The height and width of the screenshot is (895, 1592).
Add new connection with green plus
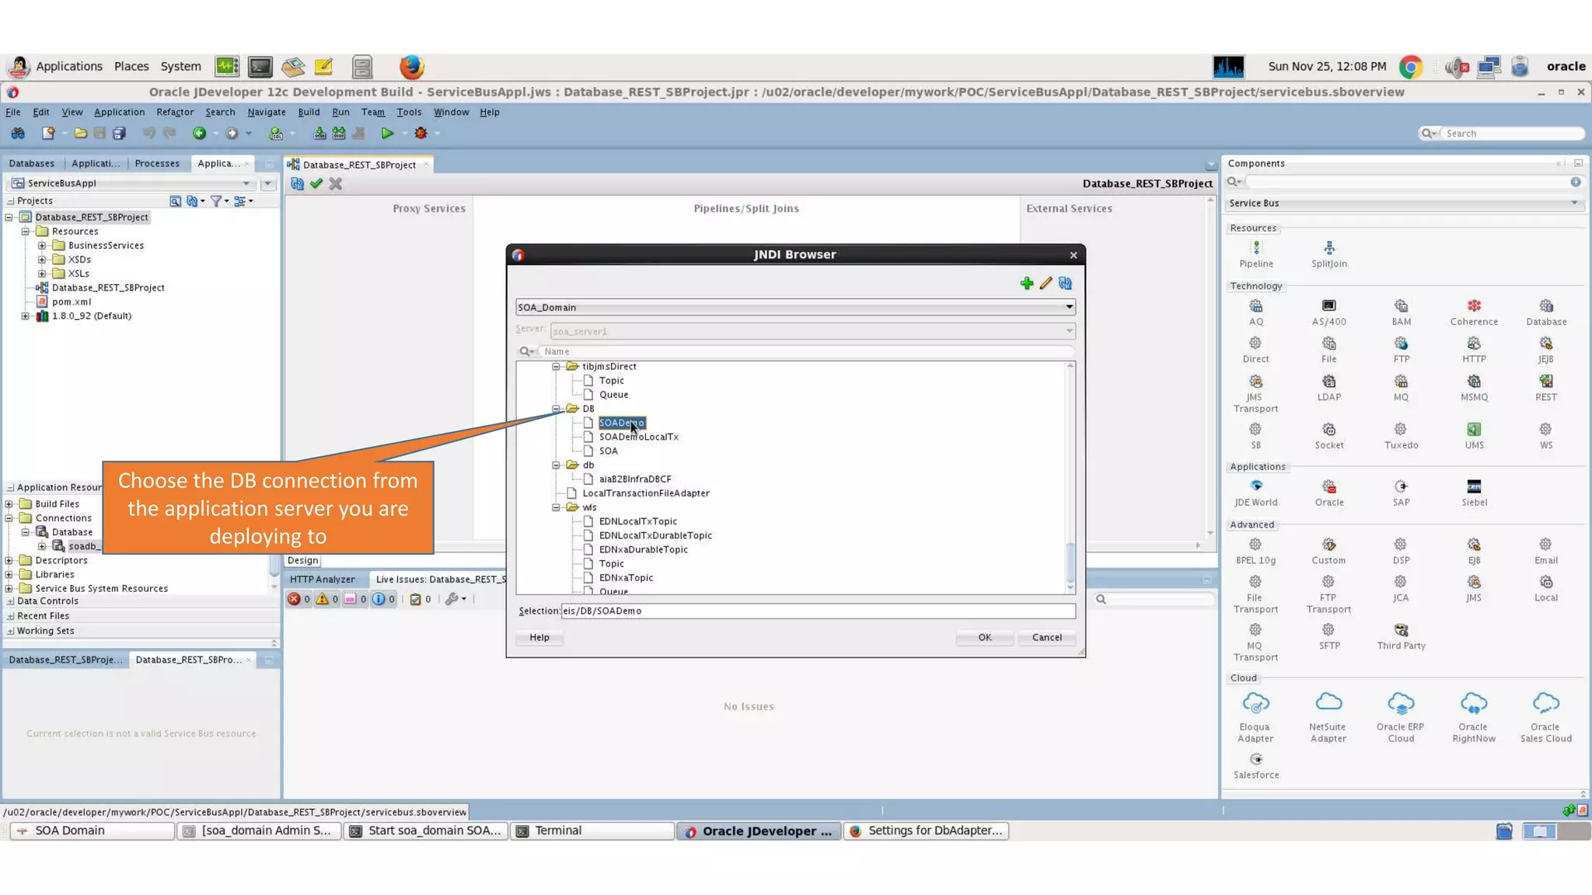point(1027,284)
